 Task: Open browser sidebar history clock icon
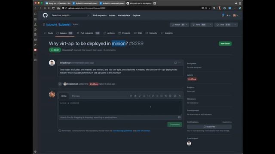pos(35,30)
